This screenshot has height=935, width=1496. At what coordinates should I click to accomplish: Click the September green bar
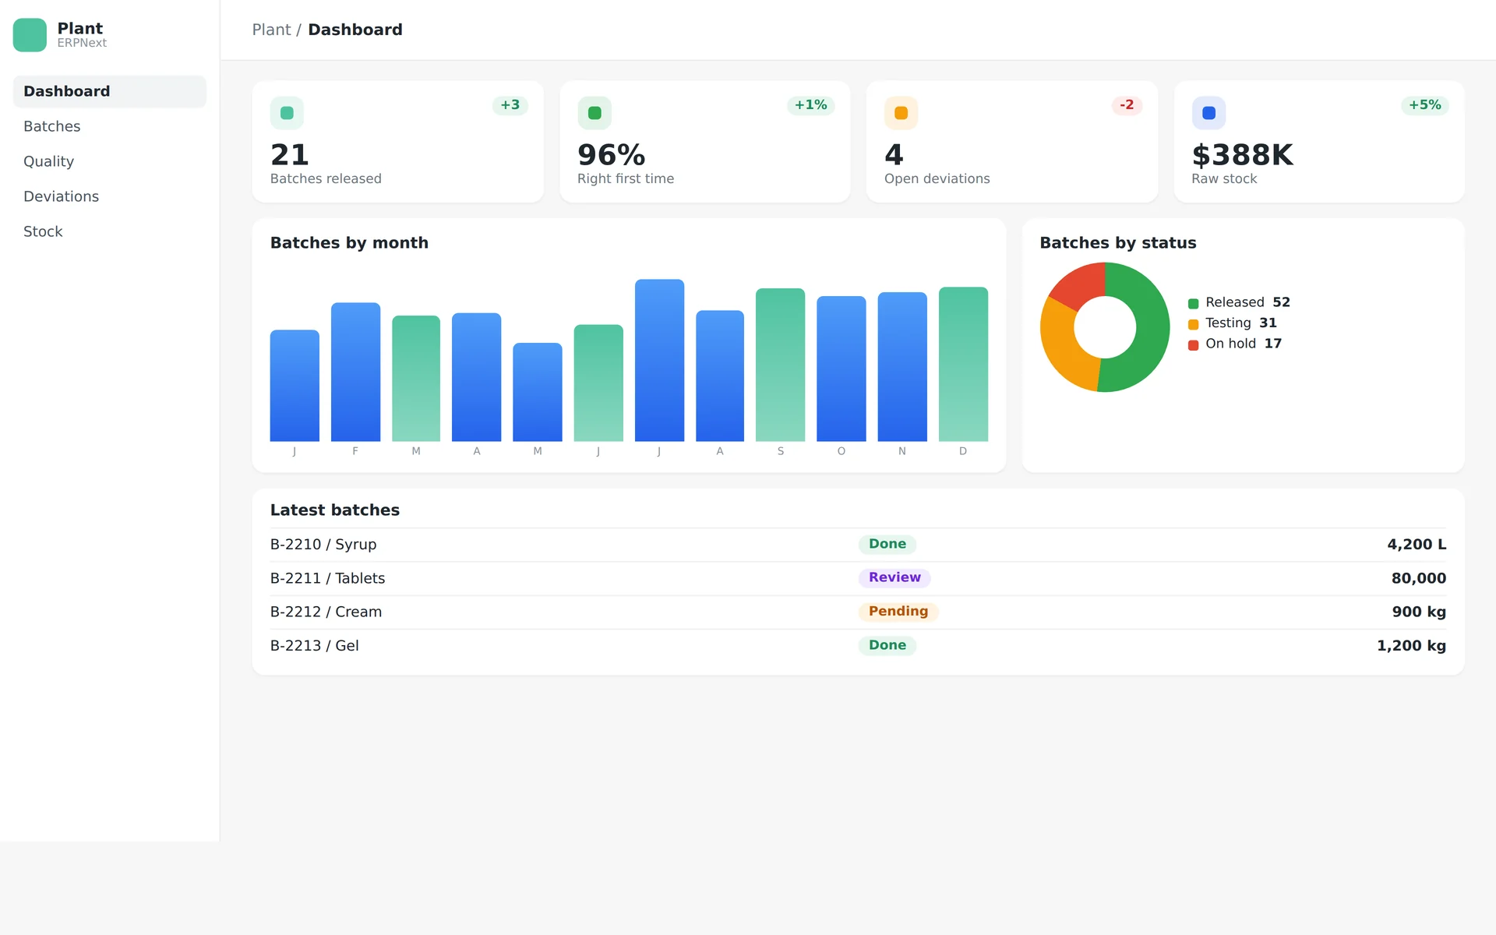(x=780, y=365)
